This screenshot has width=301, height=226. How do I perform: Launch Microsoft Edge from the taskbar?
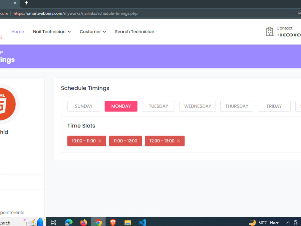(x=69, y=223)
